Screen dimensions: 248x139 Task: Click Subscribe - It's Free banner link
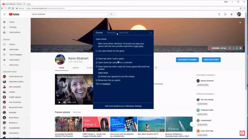pyautogui.click(x=218, y=48)
